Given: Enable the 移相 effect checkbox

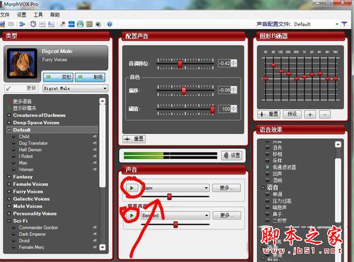Looking at the screenshot, I should 268,154.
